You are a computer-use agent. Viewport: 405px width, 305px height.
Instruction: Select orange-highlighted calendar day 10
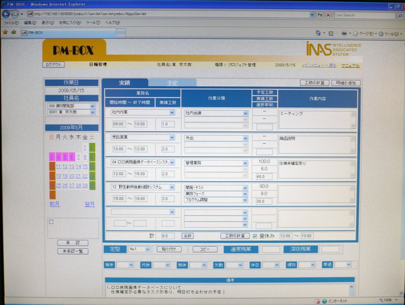point(52,167)
